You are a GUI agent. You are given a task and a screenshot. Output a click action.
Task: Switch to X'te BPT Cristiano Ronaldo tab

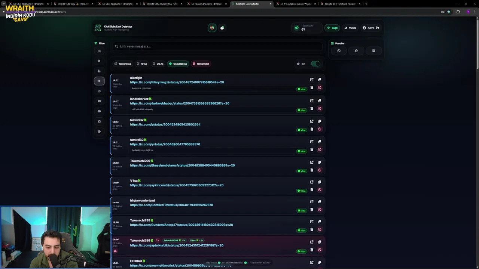341,4
